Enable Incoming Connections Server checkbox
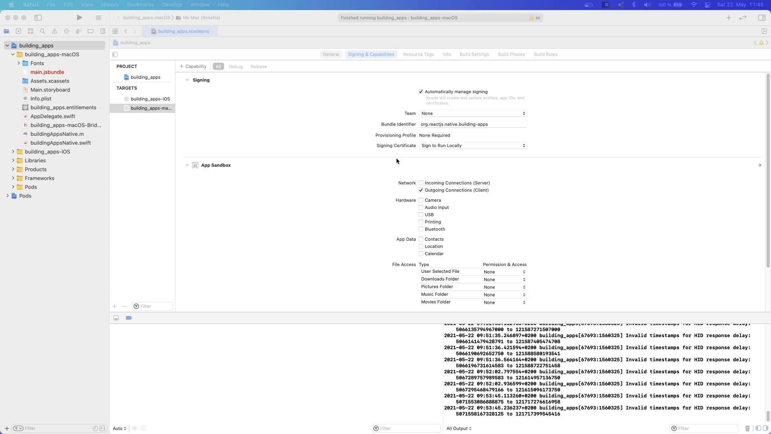Viewport: 771px width, 434px height. click(x=421, y=182)
